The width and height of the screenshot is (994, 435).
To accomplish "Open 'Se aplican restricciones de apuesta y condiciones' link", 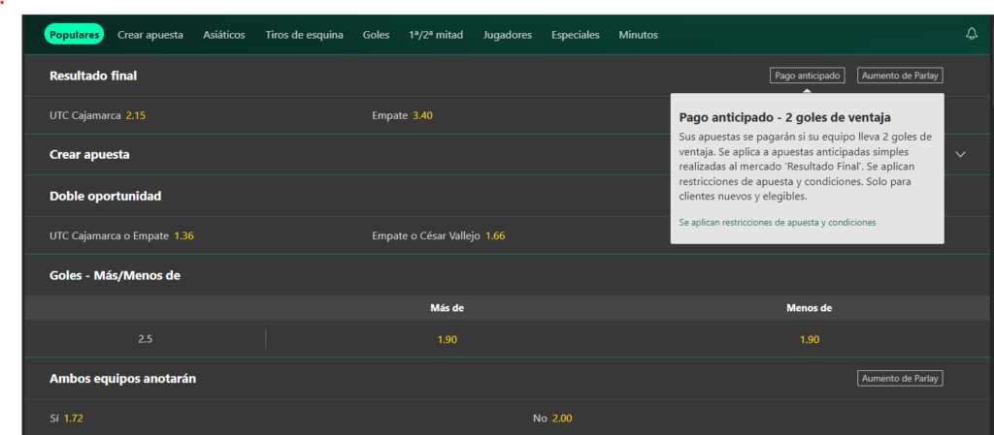I will pyautogui.click(x=778, y=223).
